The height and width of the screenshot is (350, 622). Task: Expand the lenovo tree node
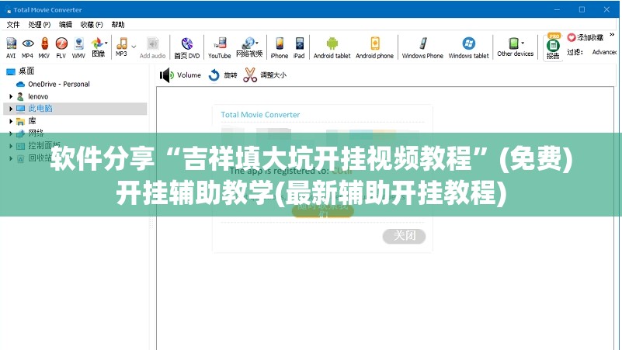pos(11,96)
